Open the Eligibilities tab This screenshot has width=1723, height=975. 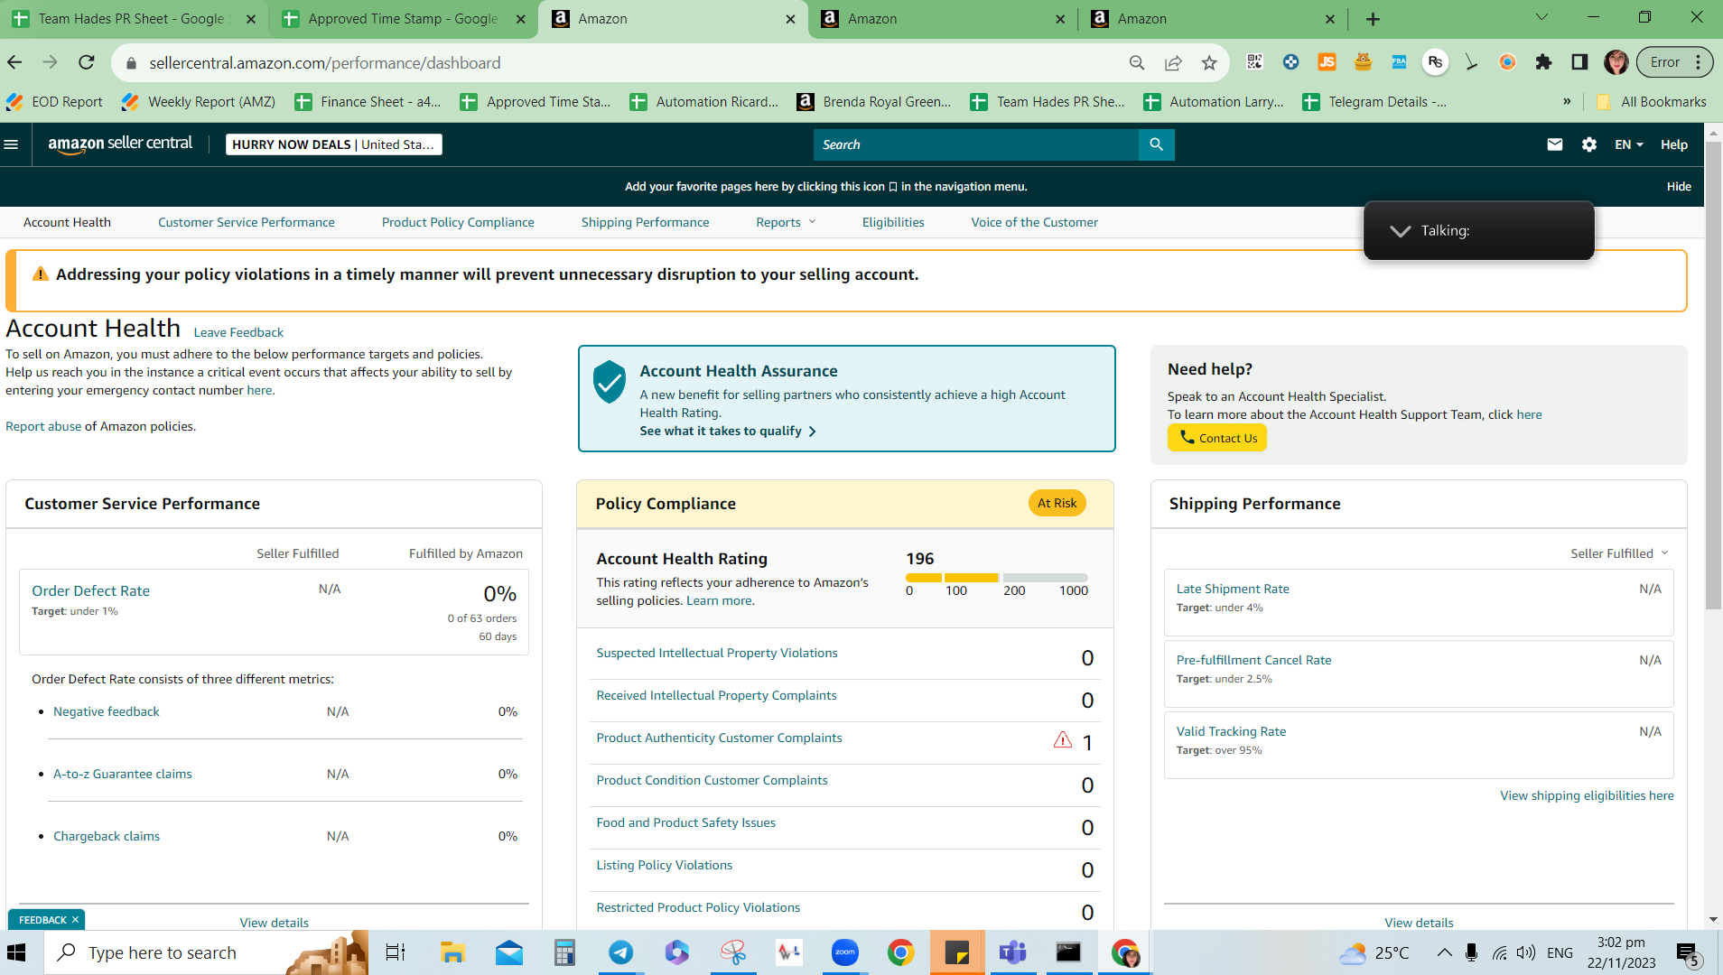pyautogui.click(x=893, y=222)
